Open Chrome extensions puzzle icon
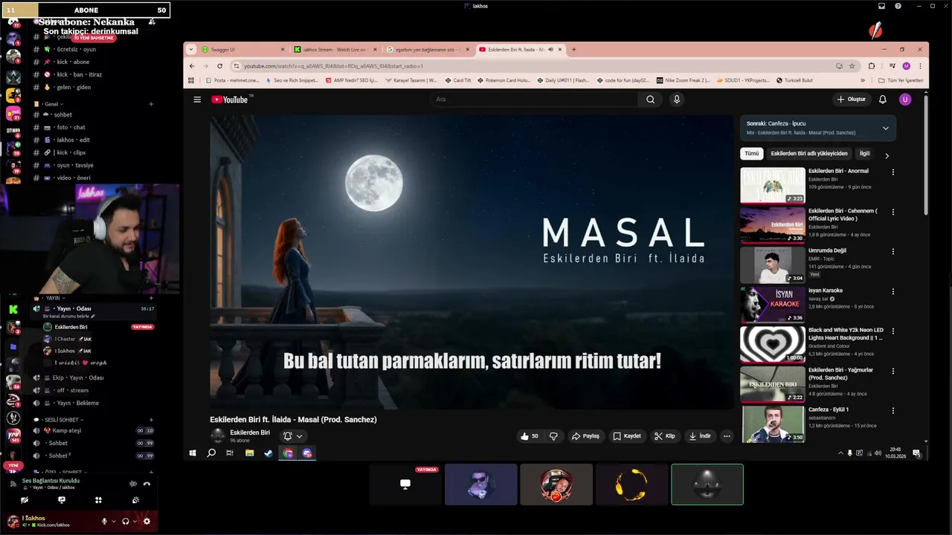Viewport: 952px width, 535px height. (872, 66)
